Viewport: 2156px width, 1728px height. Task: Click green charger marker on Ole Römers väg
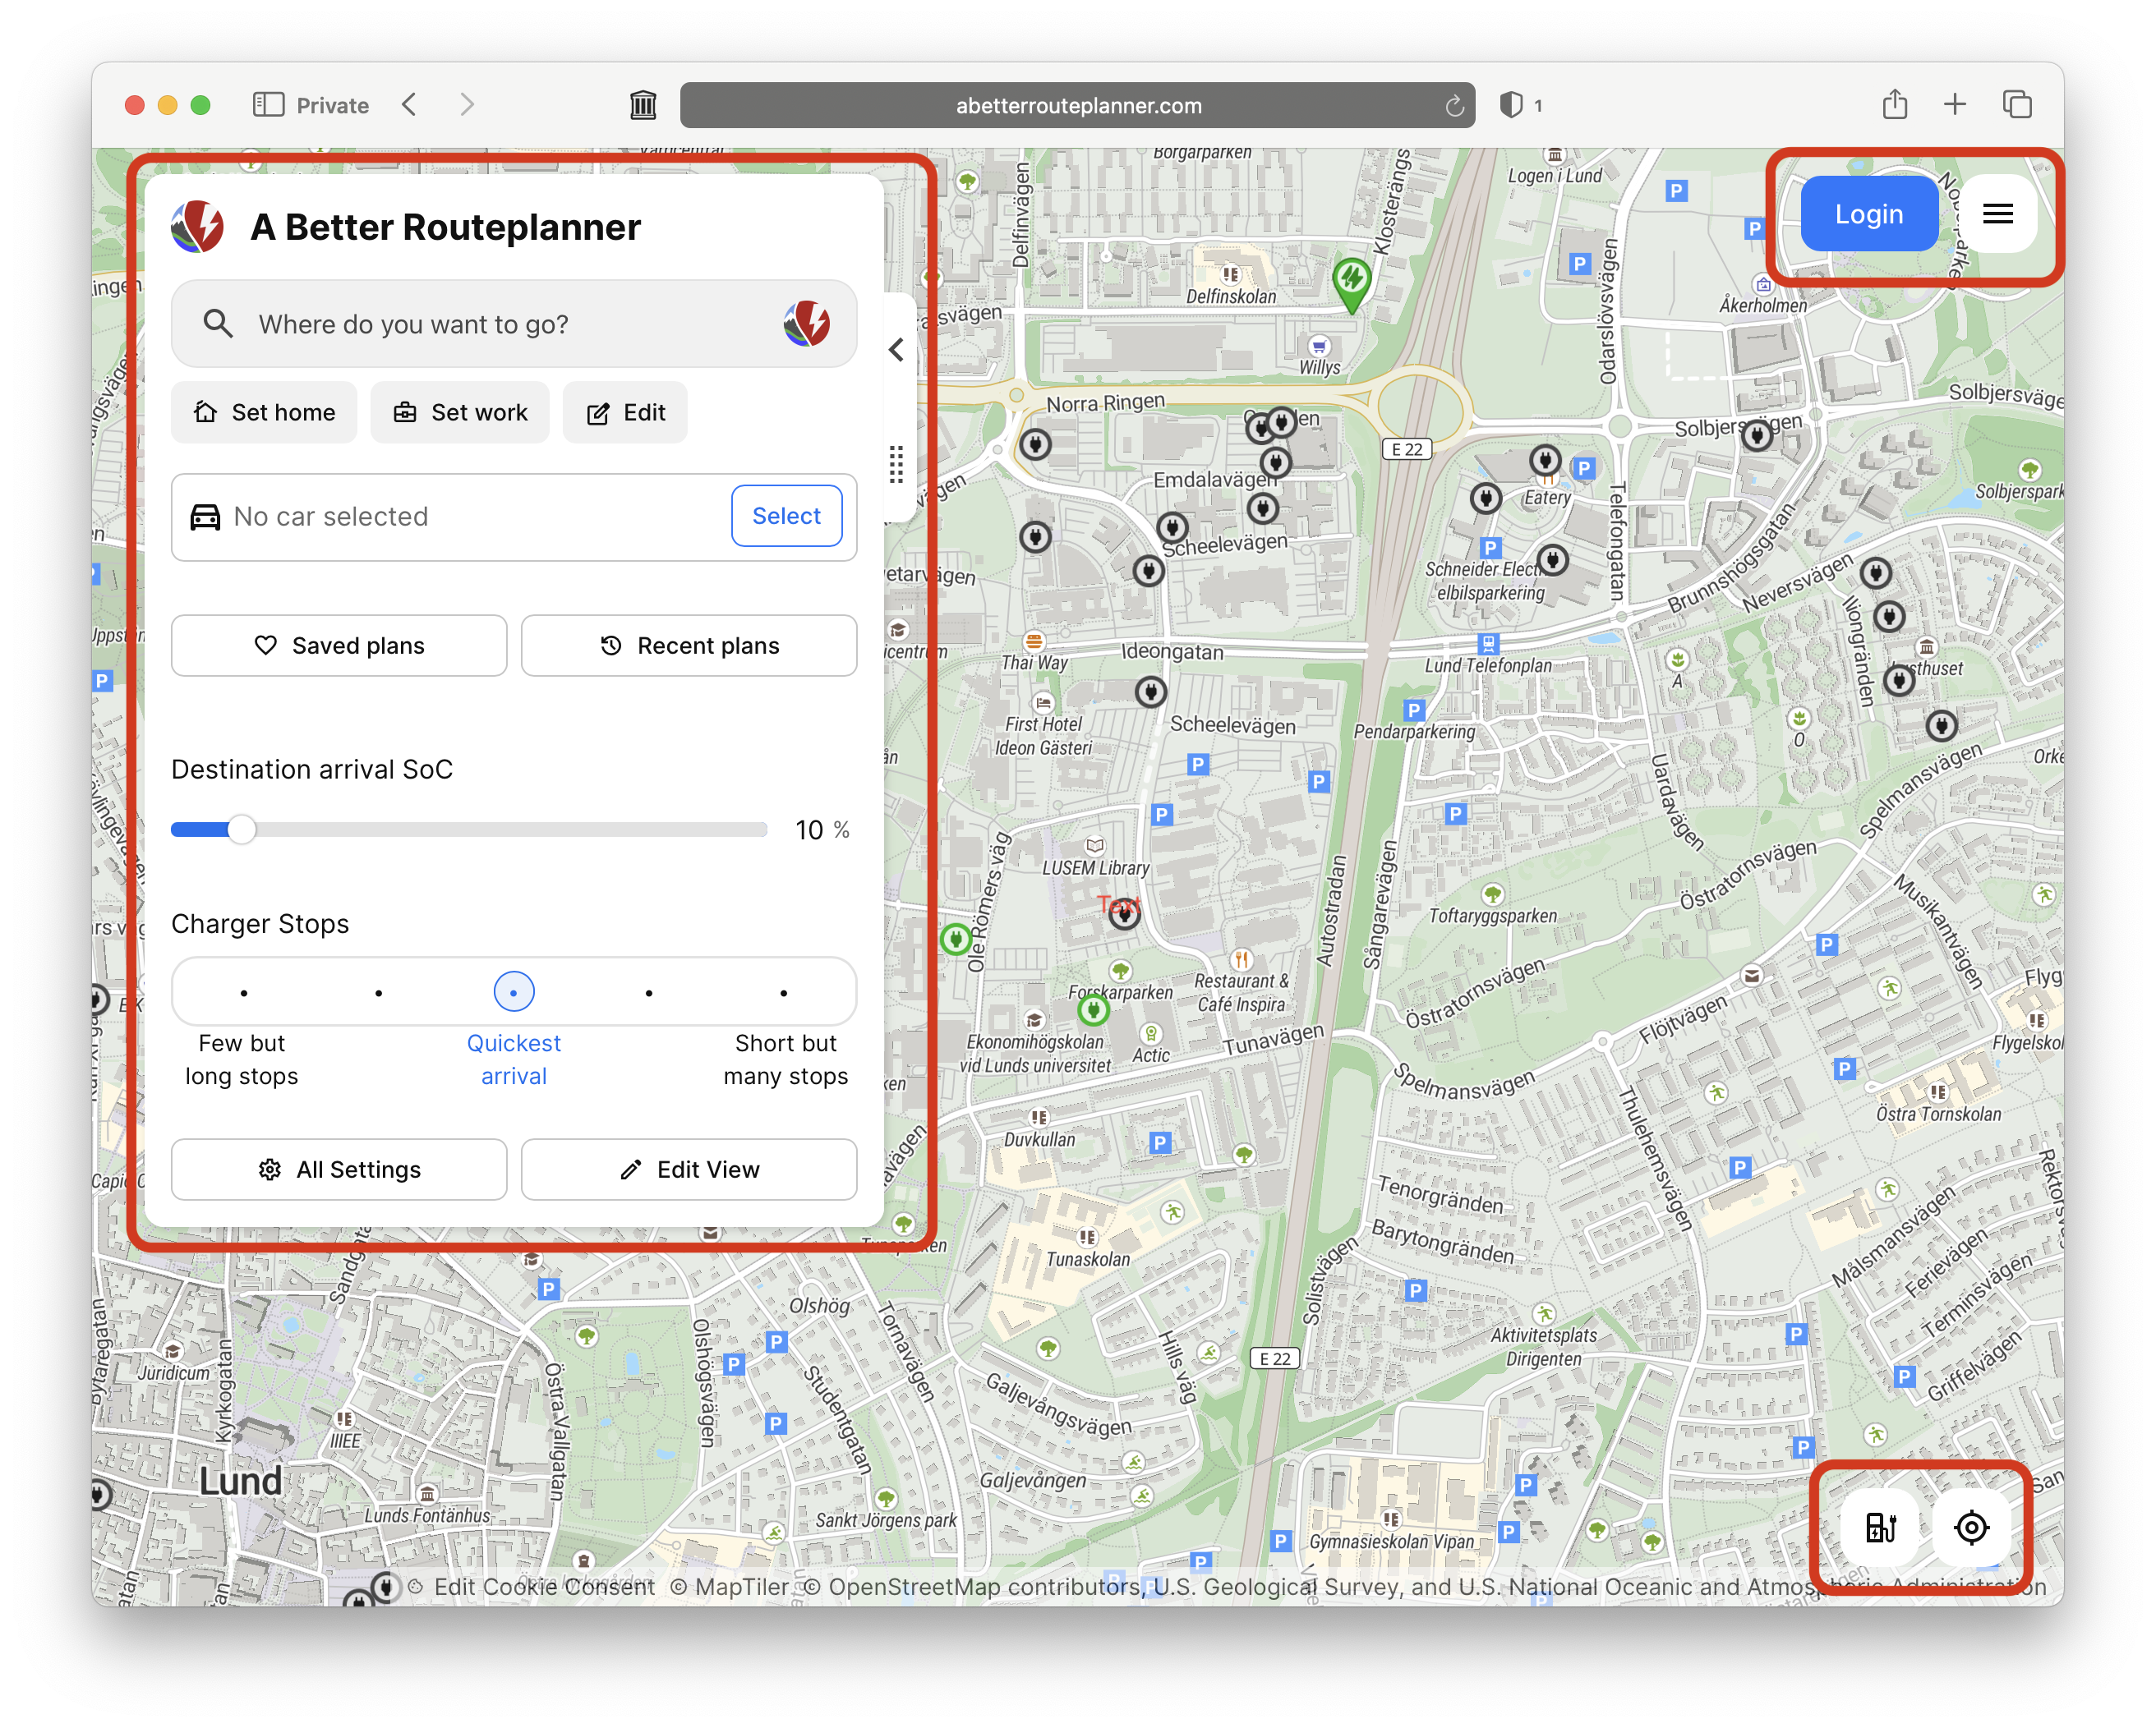(x=956, y=940)
